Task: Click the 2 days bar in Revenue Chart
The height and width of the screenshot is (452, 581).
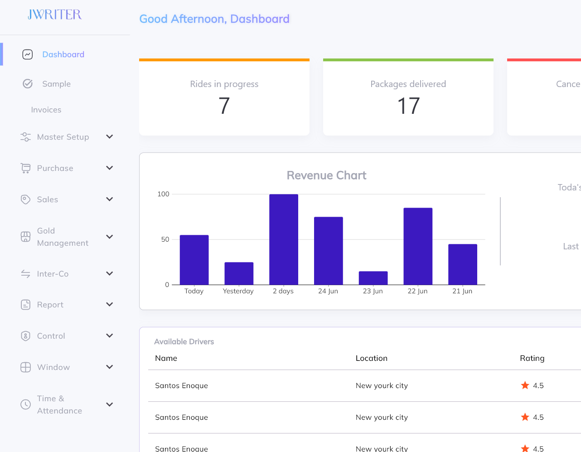Action: point(284,239)
